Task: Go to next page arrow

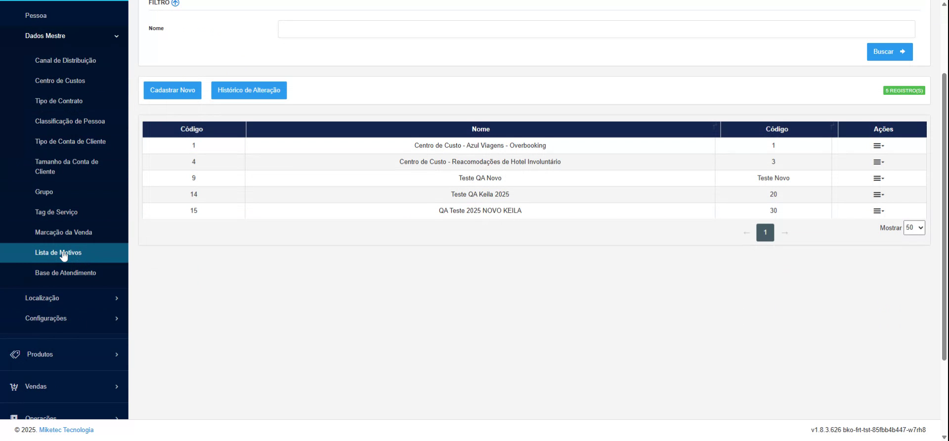Action: click(x=784, y=233)
